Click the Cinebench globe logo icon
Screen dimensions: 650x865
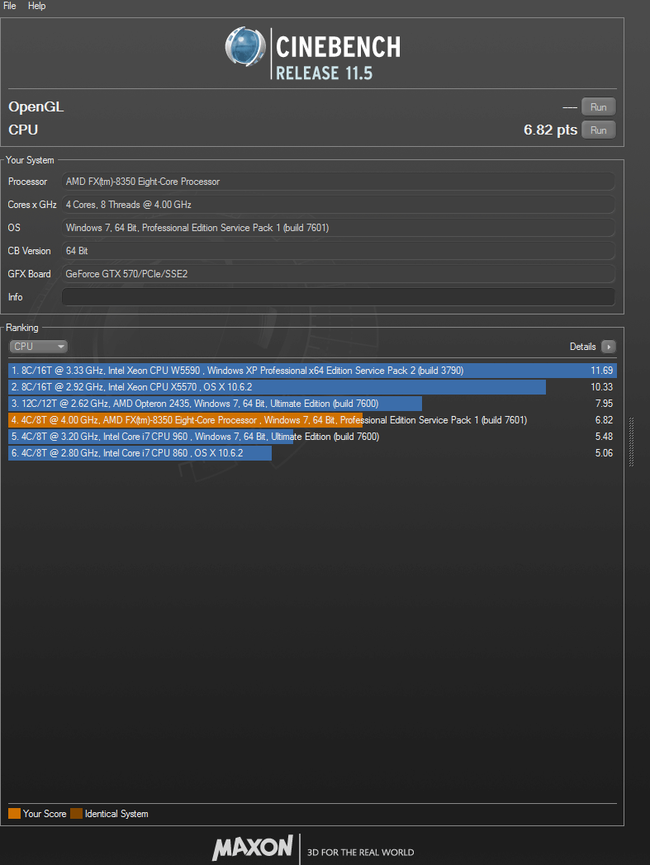click(245, 47)
